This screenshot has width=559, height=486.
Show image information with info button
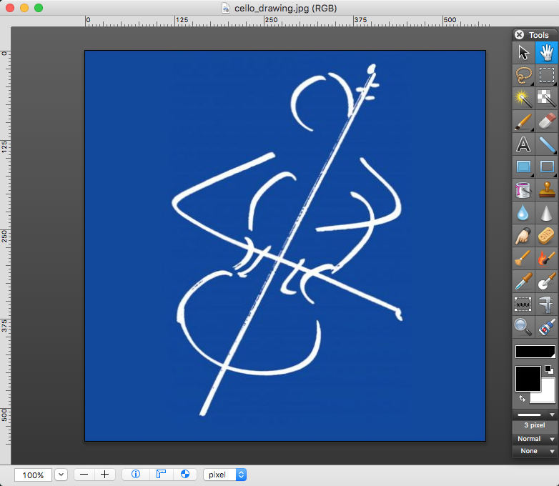pos(136,475)
